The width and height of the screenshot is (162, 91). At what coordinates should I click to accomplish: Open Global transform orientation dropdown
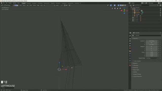[x=57, y=5]
